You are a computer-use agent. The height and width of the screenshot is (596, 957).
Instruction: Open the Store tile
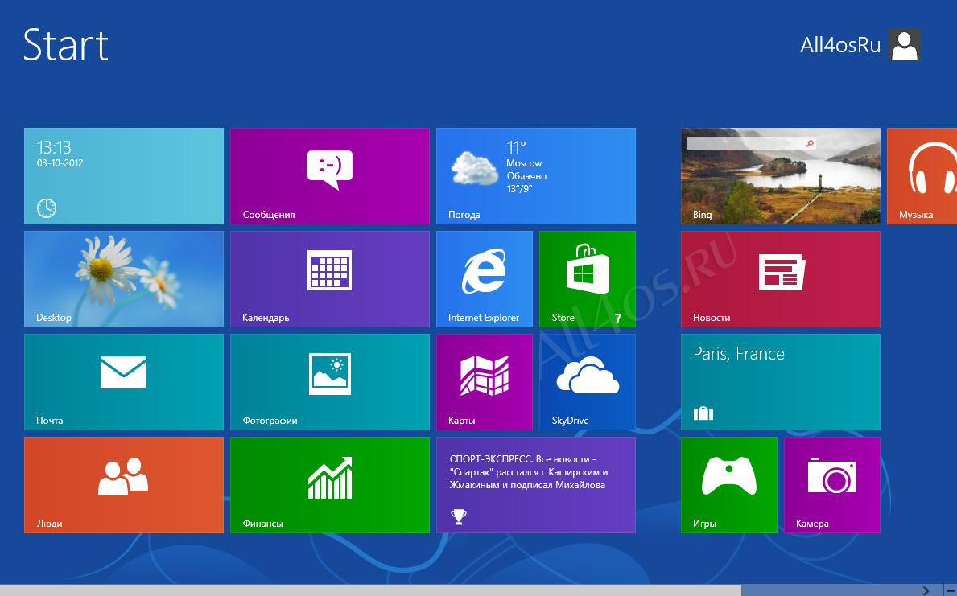[588, 279]
